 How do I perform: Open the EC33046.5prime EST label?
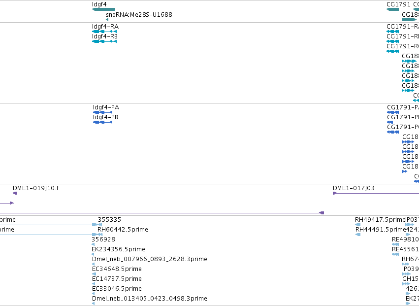tap(117, 289)
